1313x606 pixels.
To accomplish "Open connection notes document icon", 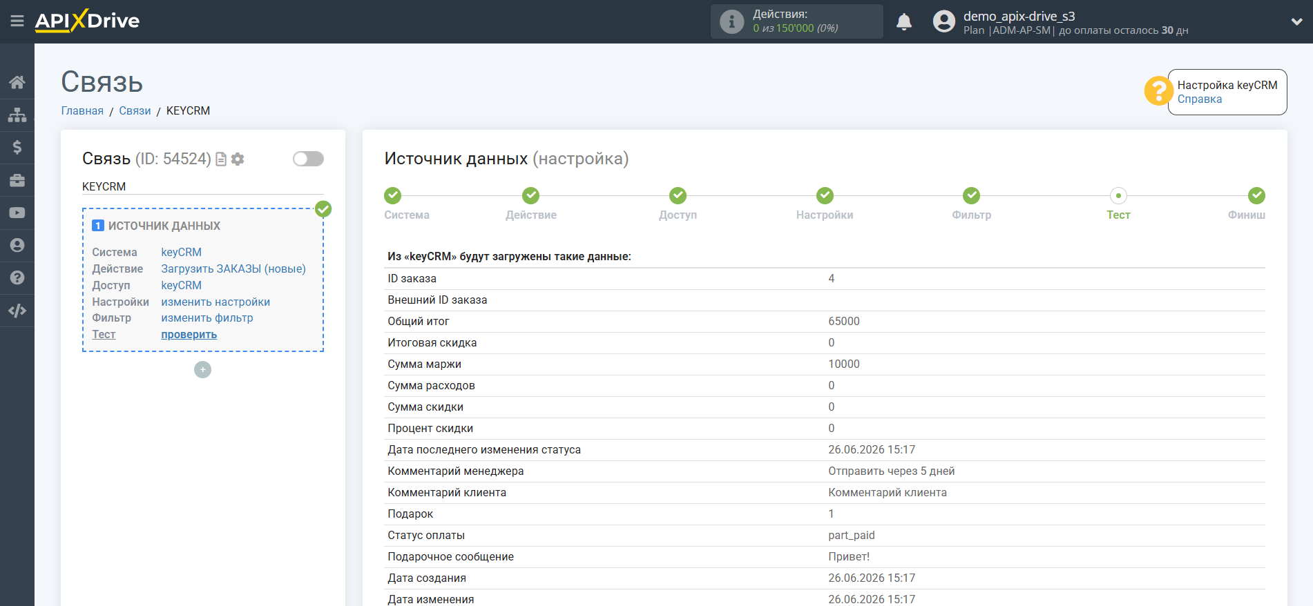I will click(x=221, y=159).
